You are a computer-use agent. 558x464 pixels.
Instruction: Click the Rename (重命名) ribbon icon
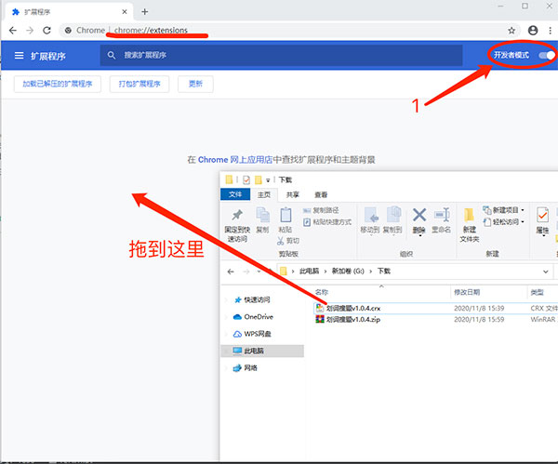(x=444, y=220)
